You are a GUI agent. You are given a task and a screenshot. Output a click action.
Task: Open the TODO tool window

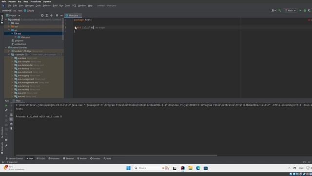tap(40, 158)
